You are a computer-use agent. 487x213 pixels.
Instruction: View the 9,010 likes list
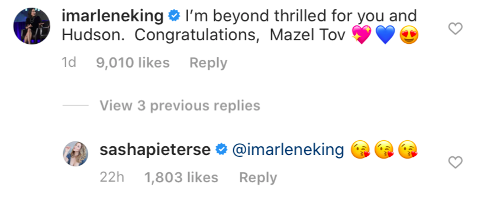(x=133, y=63)
